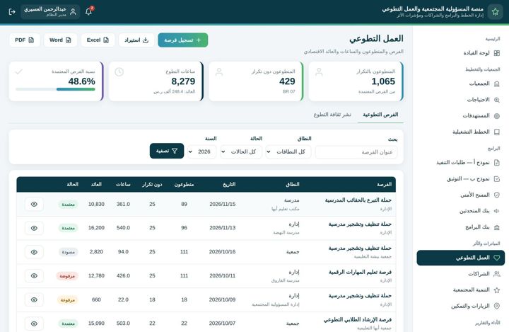Open المسح الأمني in sidebar

click(461, 195)
